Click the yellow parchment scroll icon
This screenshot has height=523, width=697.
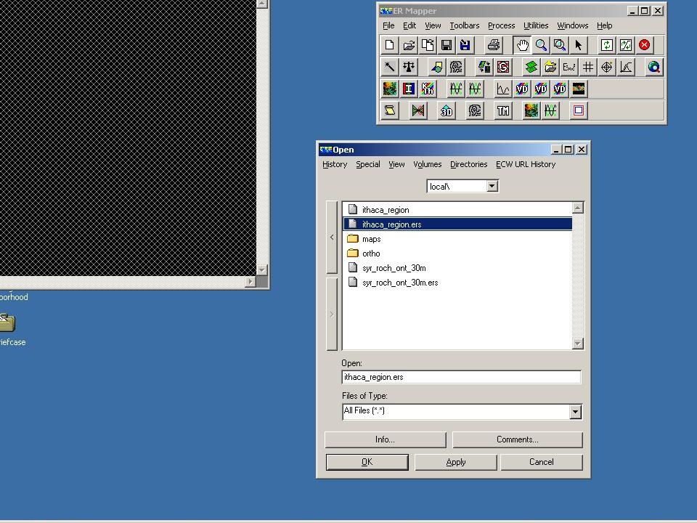pos(389,110)
